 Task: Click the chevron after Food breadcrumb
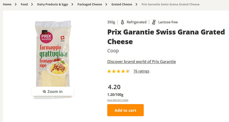click(32, 4)
